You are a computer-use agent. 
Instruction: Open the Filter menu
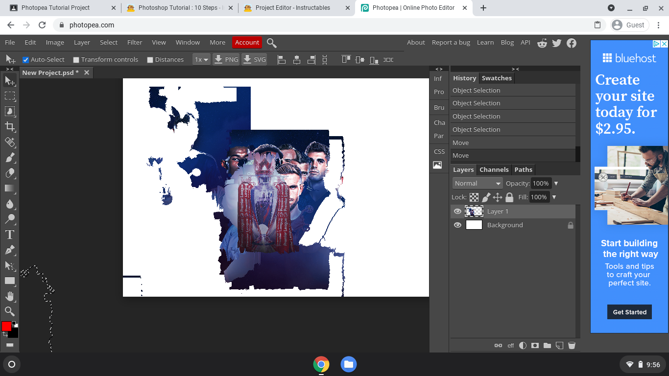pos(135,43)
